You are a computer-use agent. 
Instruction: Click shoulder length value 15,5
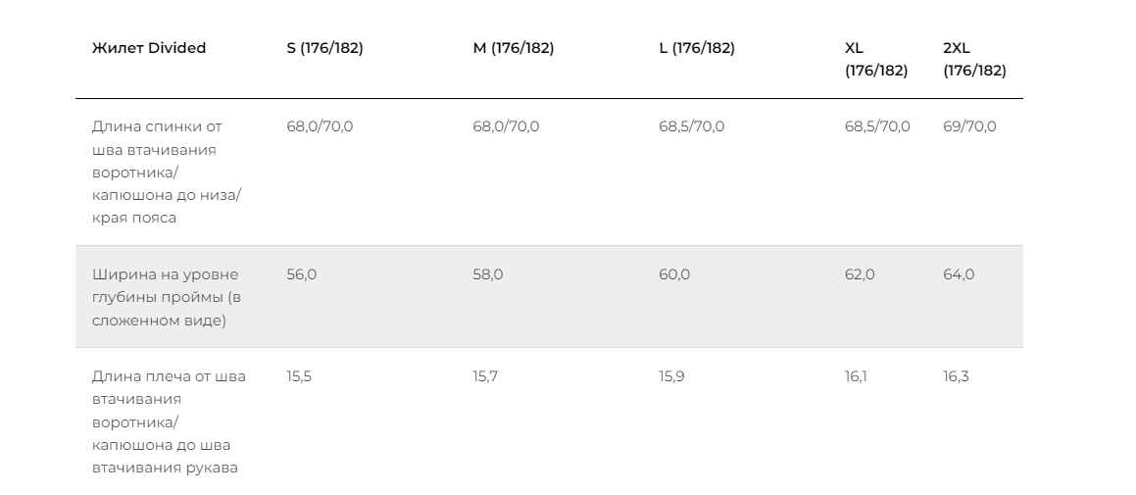click(x=299, y=376)
